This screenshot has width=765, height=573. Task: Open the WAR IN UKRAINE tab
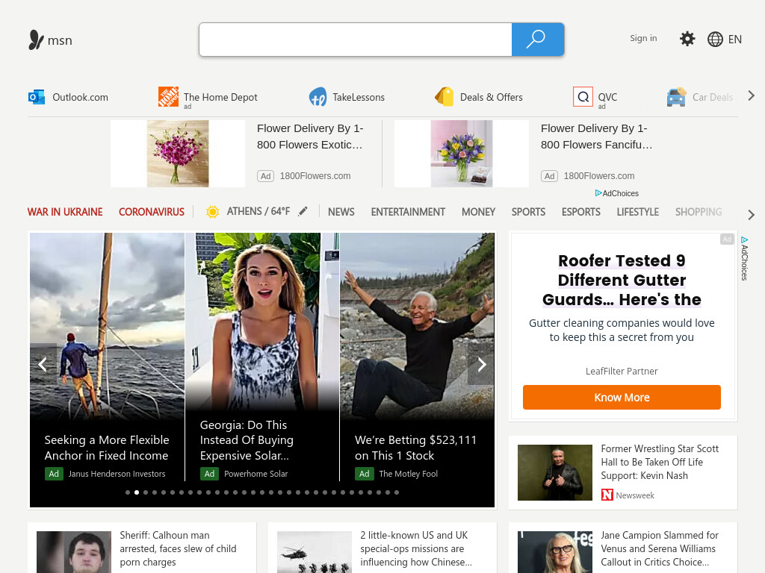coord(65,212)
